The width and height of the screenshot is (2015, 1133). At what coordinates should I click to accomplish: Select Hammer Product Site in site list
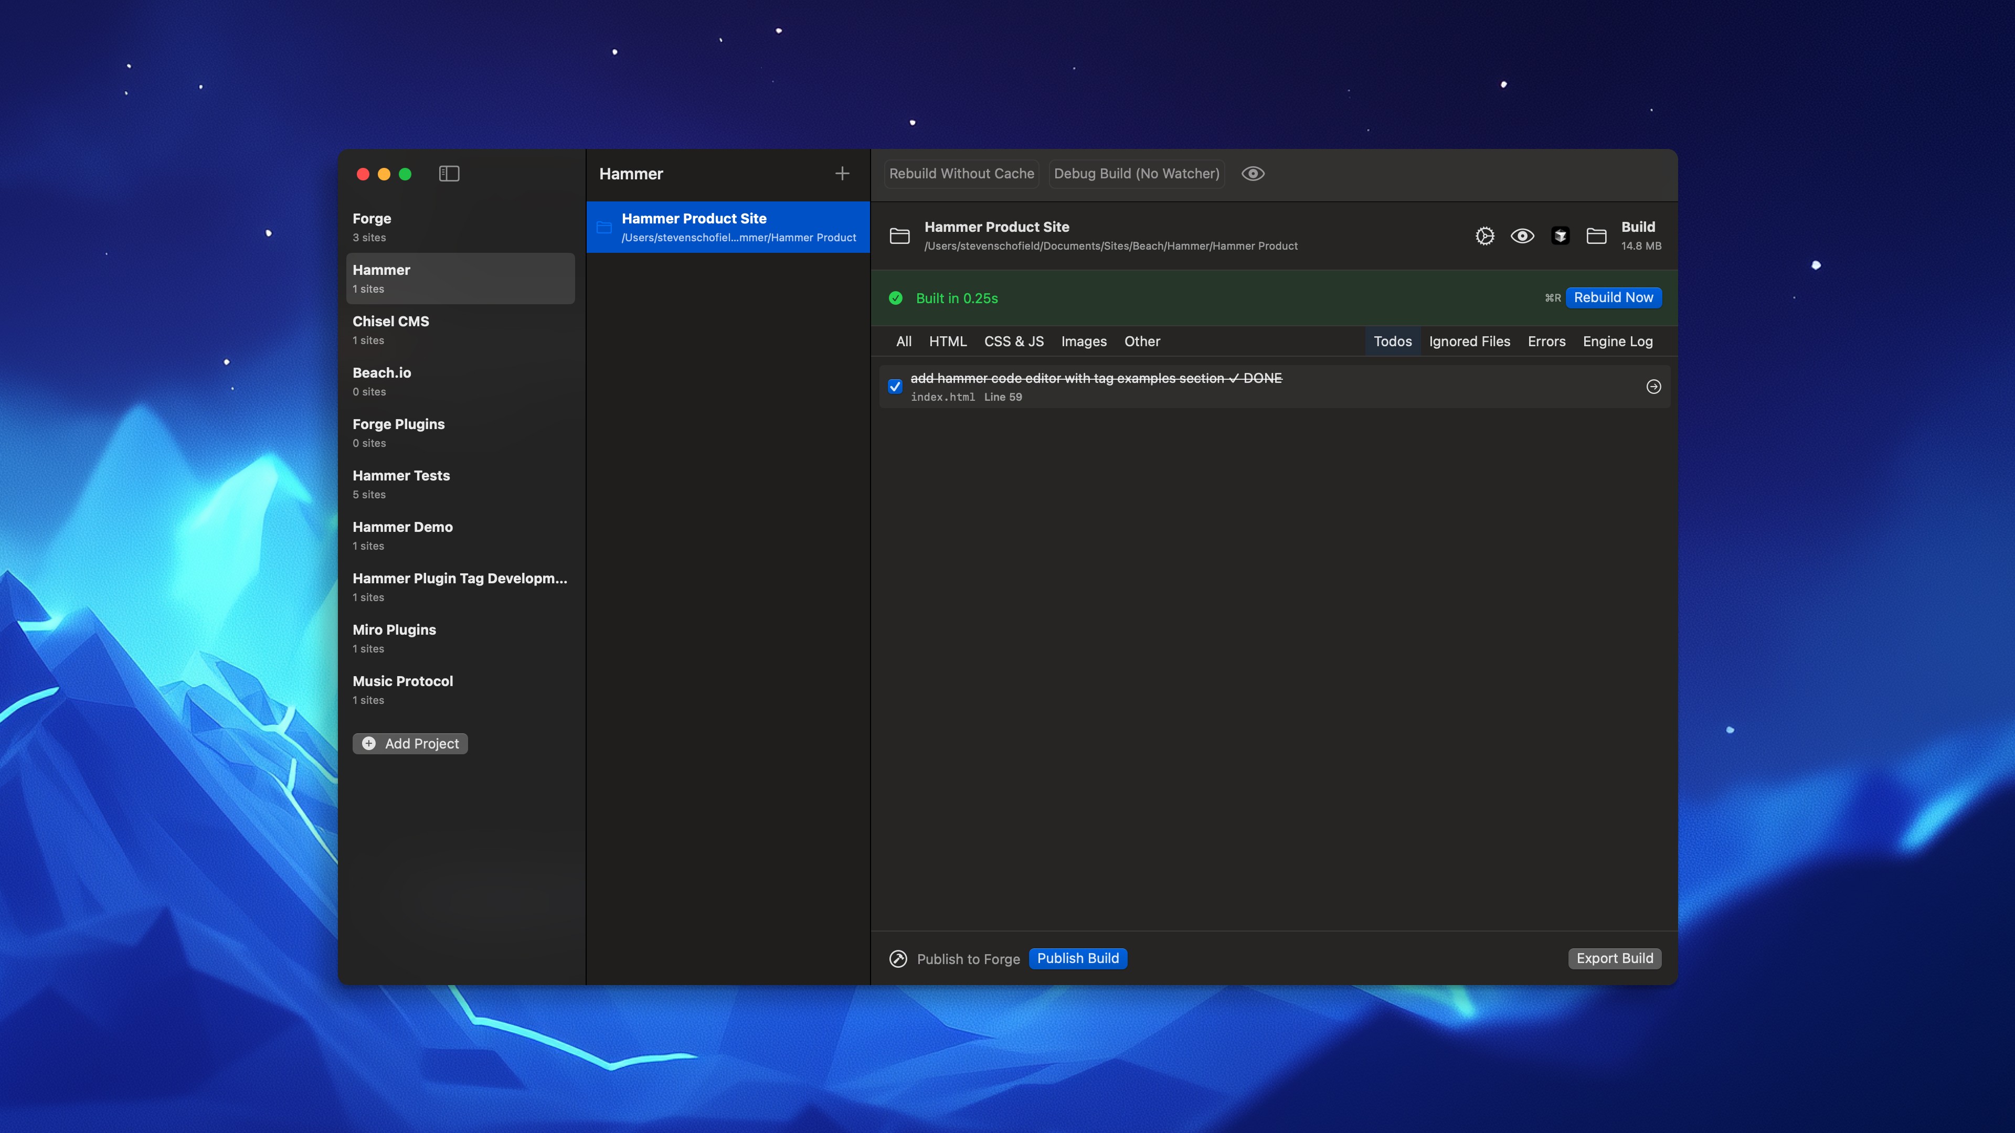(x=727, y=228)
